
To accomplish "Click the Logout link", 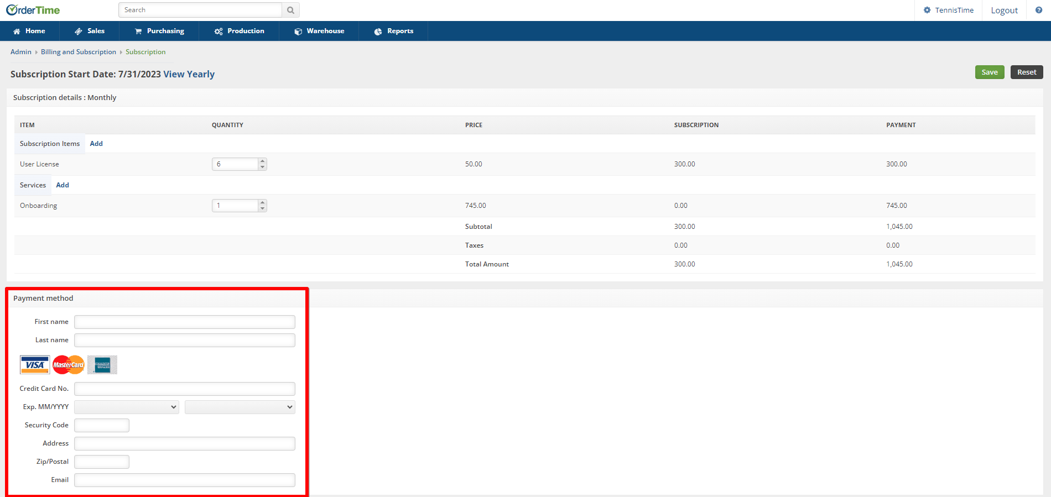I will tap(1004, 10).
